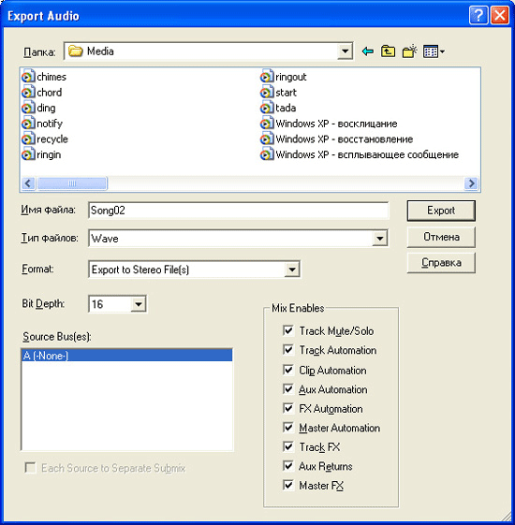Uncheck the Master FX option
515x525 pixels.
click(x=288, y=485)
